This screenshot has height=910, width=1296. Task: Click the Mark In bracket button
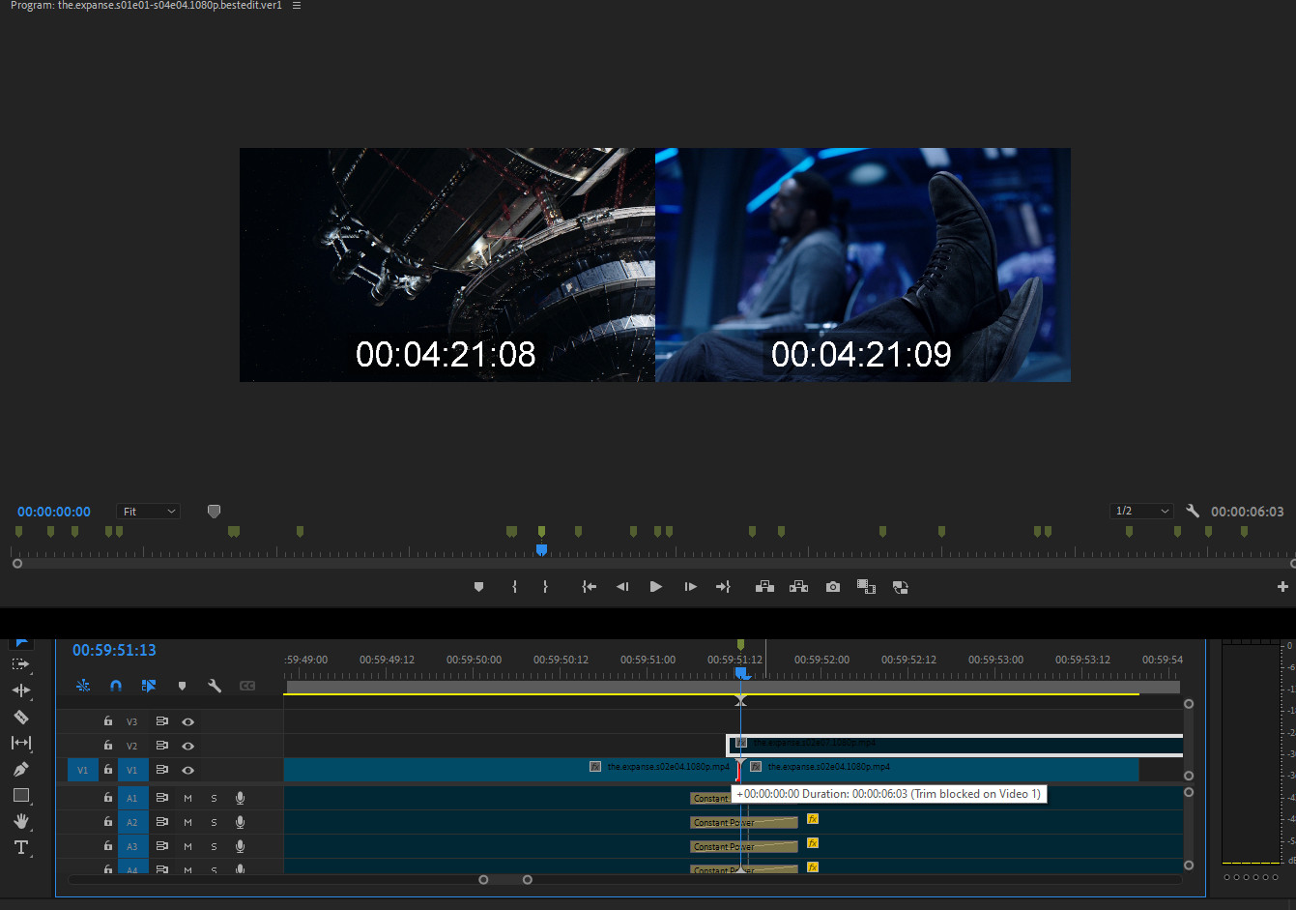click(514, 587)
